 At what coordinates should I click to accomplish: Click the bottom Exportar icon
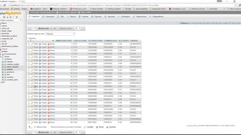107,127
